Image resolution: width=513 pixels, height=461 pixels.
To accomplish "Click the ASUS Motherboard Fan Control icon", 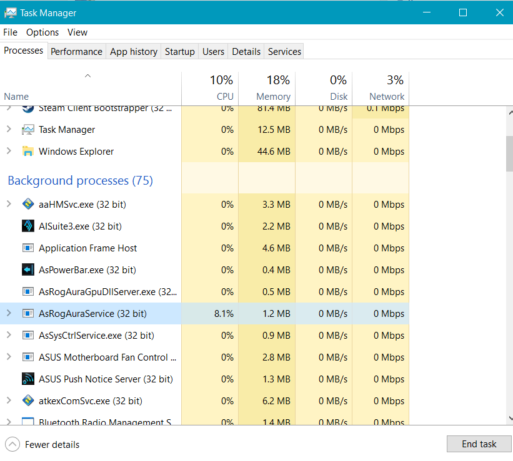I will tap(28, 357).
